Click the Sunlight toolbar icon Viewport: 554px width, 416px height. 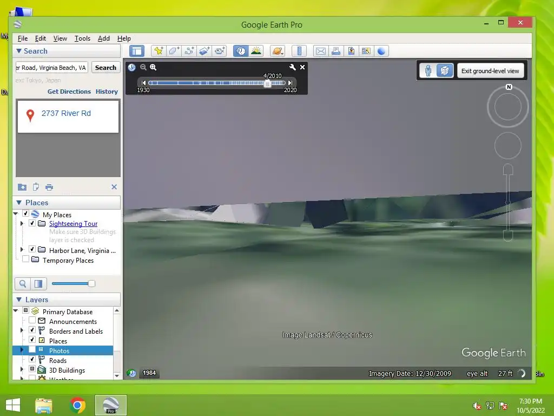pyautogui.click(x=256, y=51)
